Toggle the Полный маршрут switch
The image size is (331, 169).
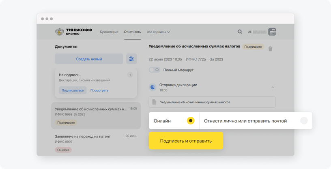[155, 70]
